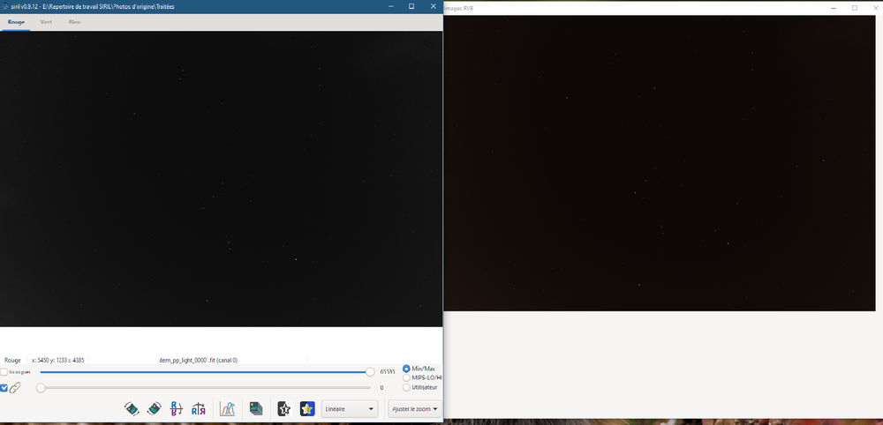Uncheck the linked channels checkbox
The width and height of the screenshot is (883, 425).
click(4, 388)
